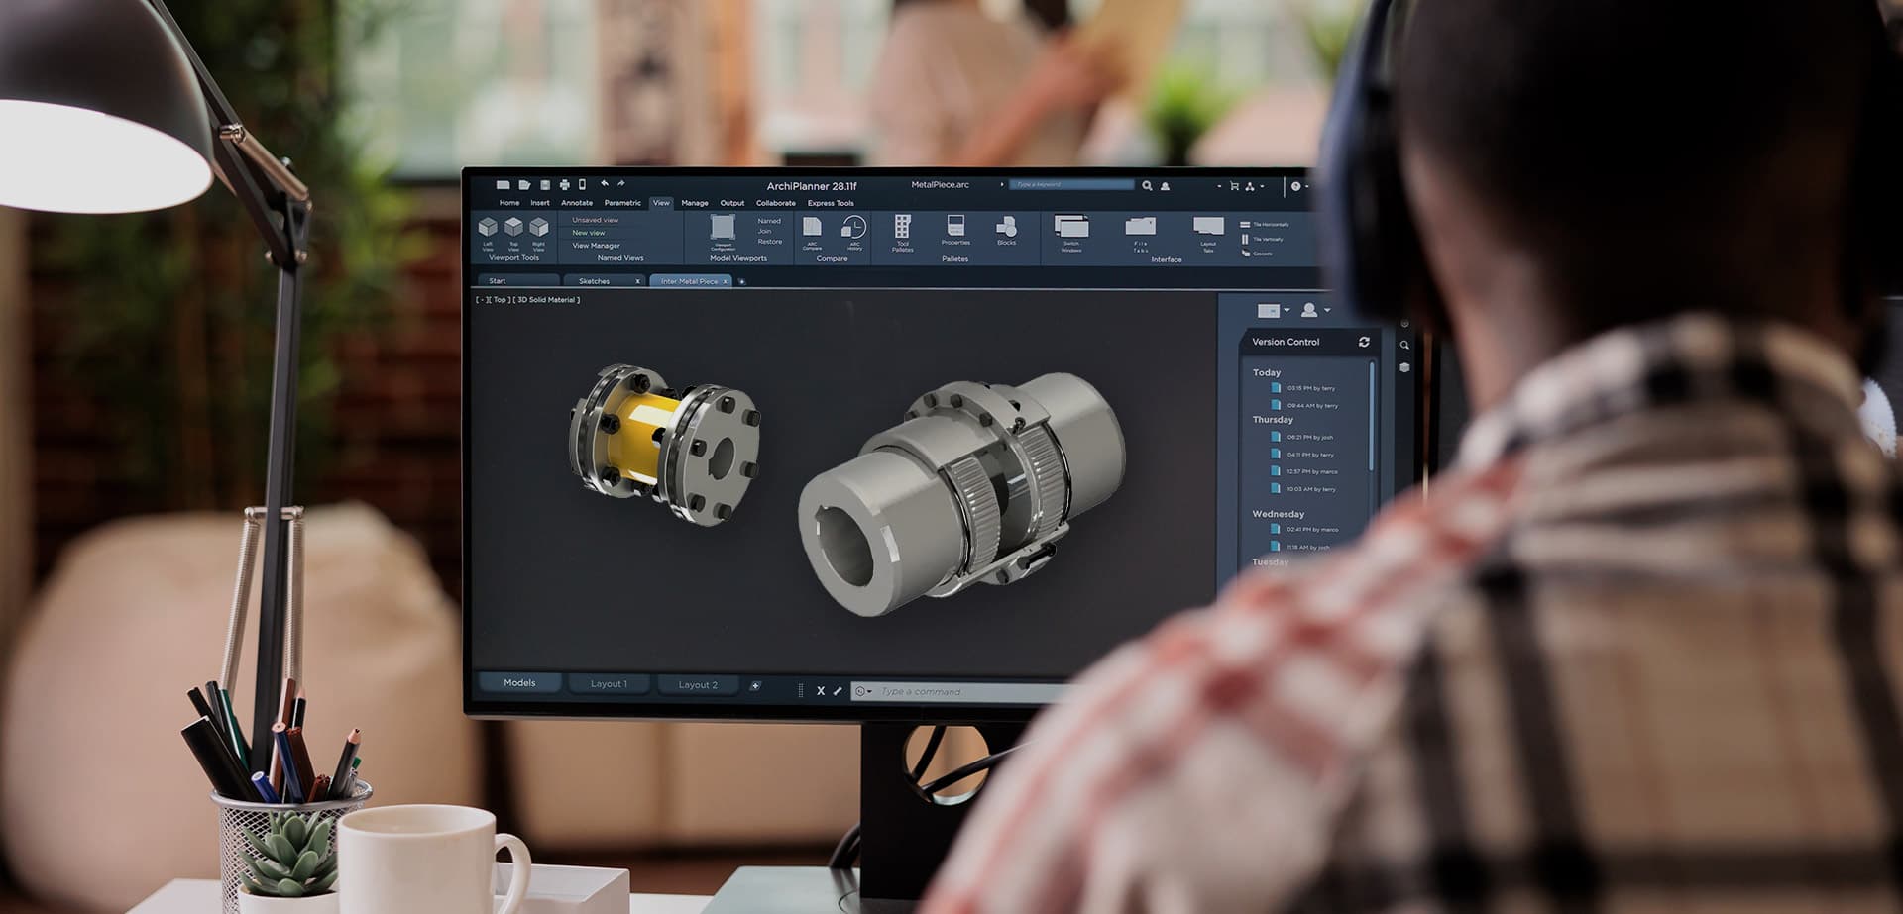Click the Viewport Configuration icon
Viewport: 1903px width, 914px height.
(x=723, y=230)
